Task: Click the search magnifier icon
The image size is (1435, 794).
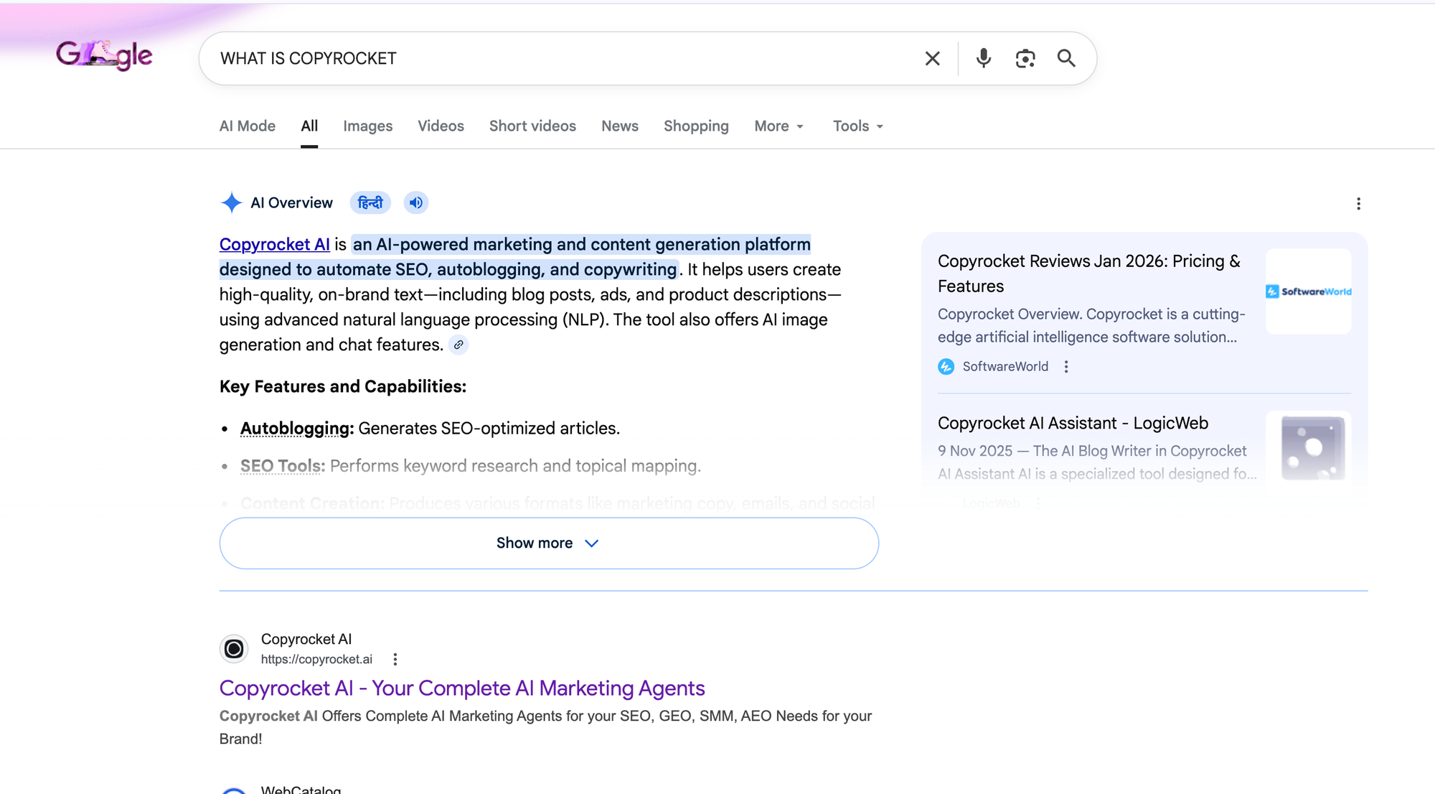Action: point(1066,58)
